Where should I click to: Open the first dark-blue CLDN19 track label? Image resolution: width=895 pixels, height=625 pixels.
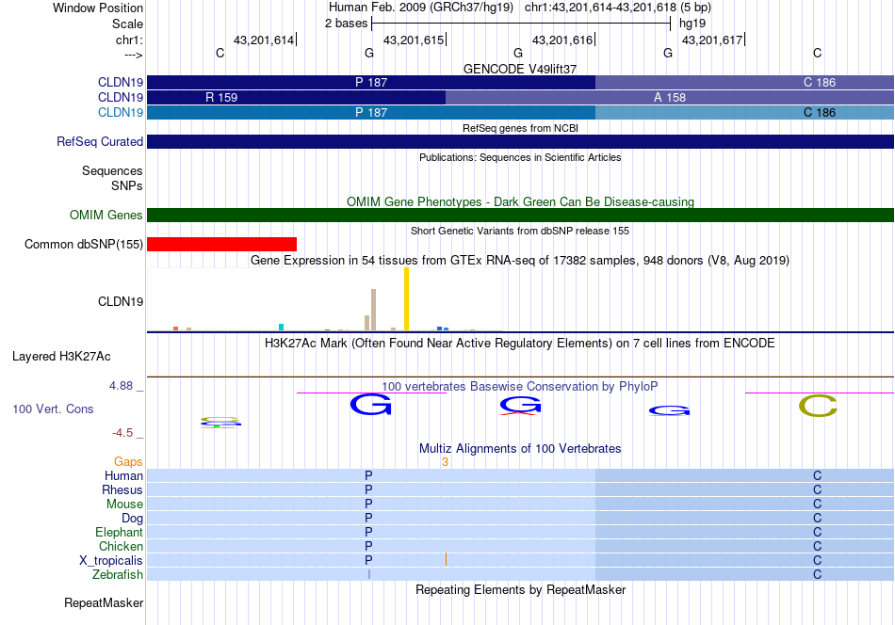(121, 83)
